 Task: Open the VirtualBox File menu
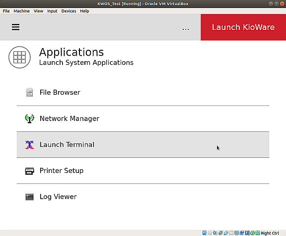point(6,11)
